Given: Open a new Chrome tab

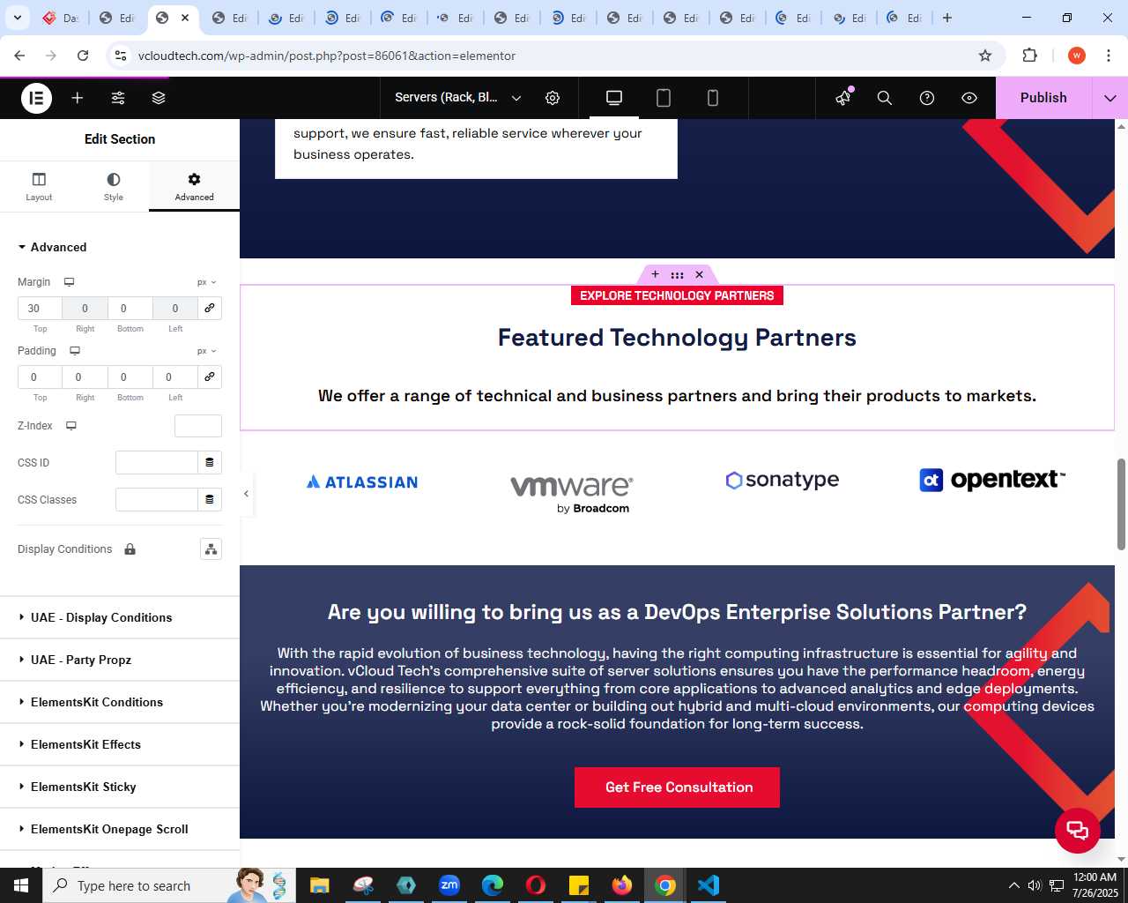Looking at the screenshot, I should pos(947,18).
